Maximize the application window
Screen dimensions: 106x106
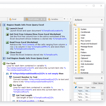click(x=94, y=6)
